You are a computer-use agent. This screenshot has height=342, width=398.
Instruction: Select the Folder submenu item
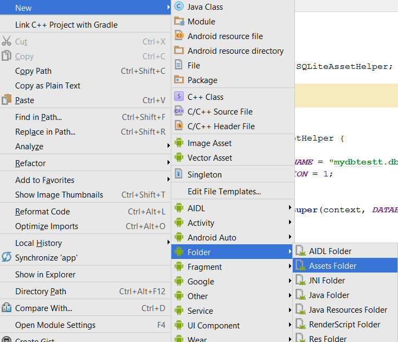tap(232, 252)
